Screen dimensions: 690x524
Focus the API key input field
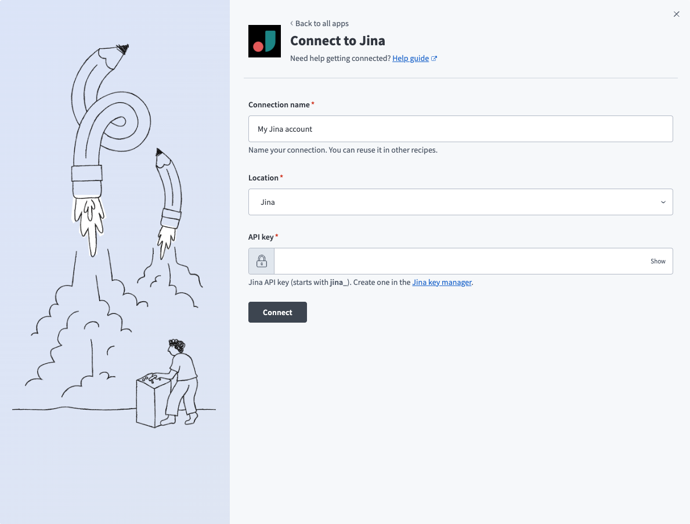(x=460, y=261)
